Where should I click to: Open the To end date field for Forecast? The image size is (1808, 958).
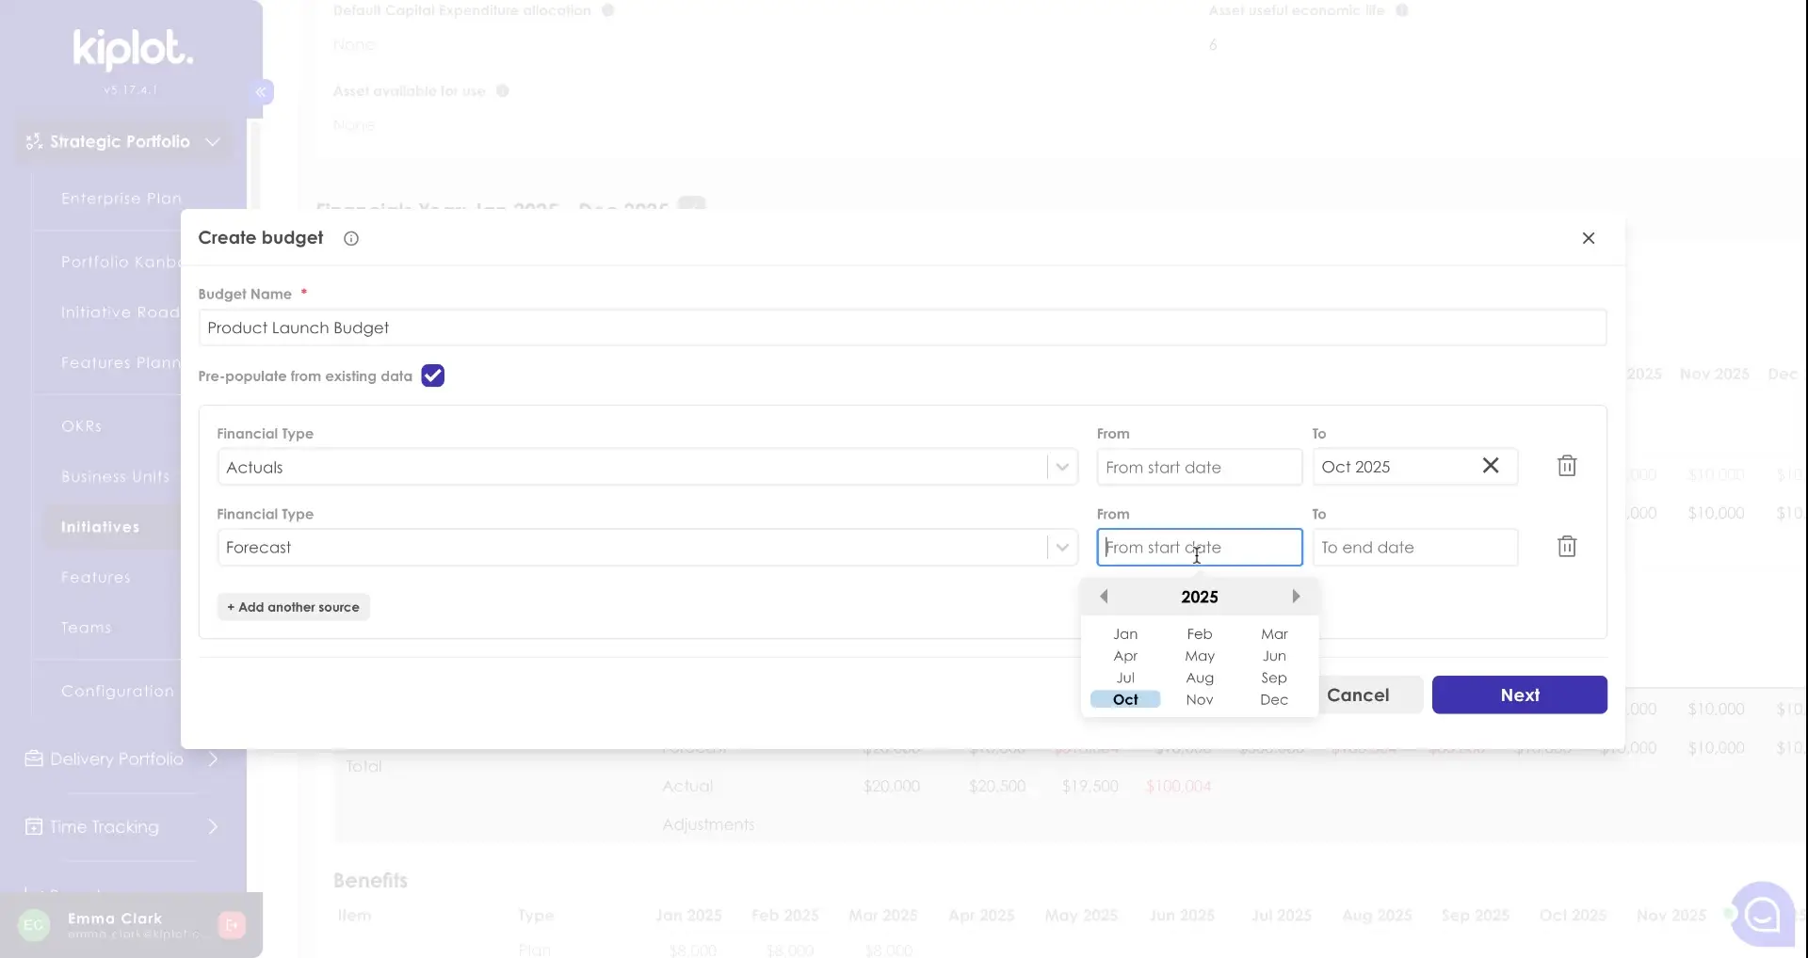(1414, 548)
